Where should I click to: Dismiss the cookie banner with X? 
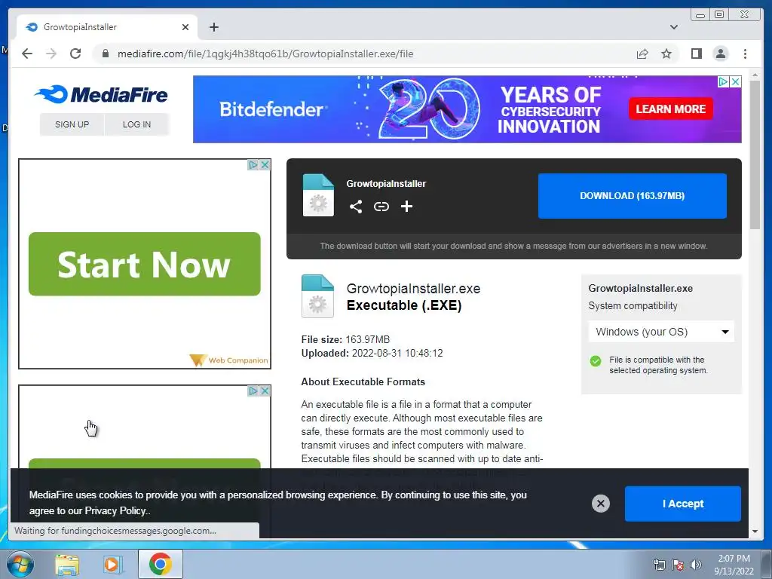pos(600,503)
